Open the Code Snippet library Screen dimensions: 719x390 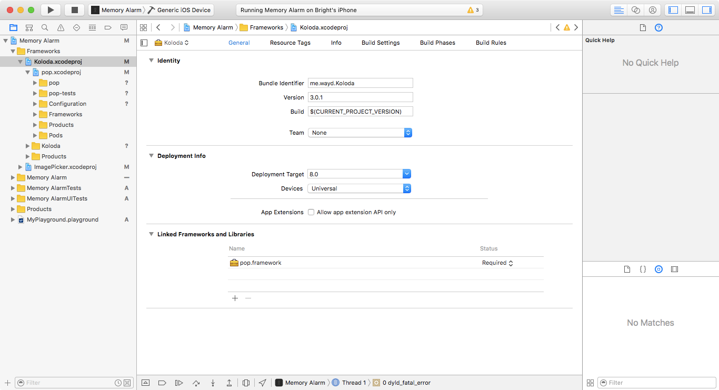pyautogui.click(x=643, y=269)
